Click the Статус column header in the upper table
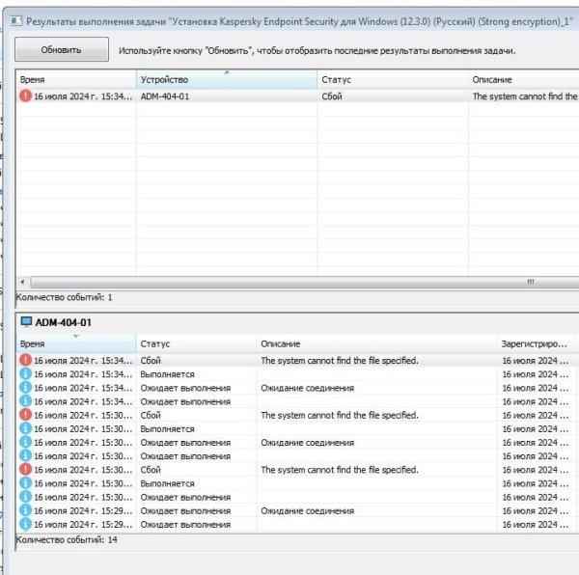The height and width of the screenshot is (575, 579). pos(393,79)
